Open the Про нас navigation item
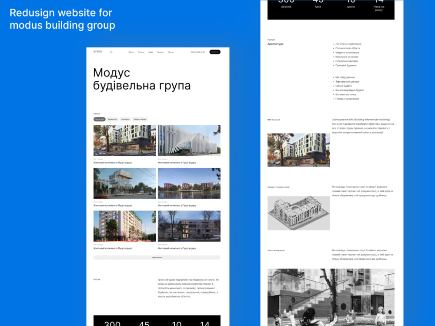435x326 pixels. pos(171,52)
